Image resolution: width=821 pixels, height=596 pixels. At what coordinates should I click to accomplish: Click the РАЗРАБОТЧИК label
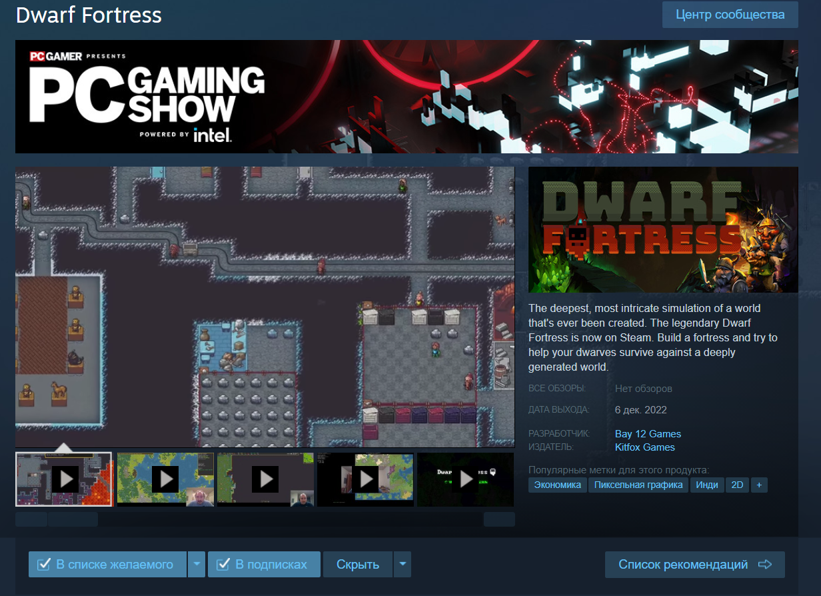[559, 434]
